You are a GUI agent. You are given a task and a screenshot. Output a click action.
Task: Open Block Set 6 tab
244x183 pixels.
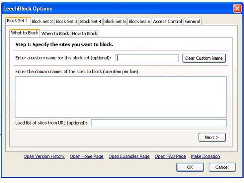click(x=139, y=22)
